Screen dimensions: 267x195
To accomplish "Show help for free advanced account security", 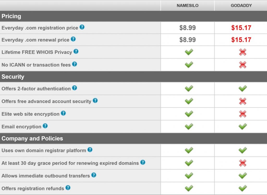I will (95, 101).
